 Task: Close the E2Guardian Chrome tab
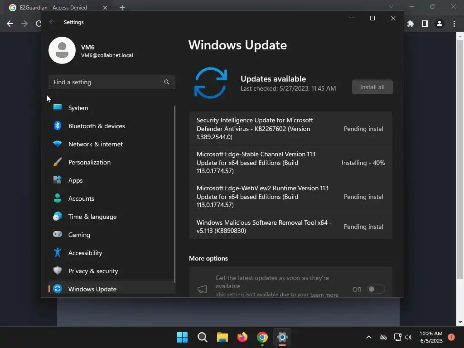pos(105,8)
